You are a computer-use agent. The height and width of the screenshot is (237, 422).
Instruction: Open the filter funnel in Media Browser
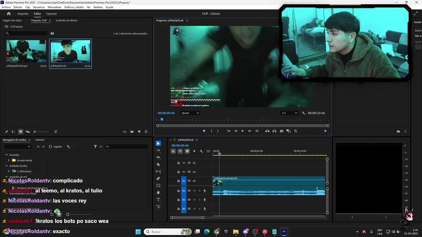pyautogui.click(x=95, y=146)
